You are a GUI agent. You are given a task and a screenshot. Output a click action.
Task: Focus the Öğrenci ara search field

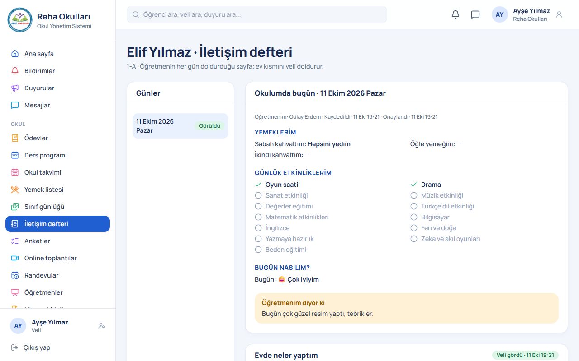(257, 14)
